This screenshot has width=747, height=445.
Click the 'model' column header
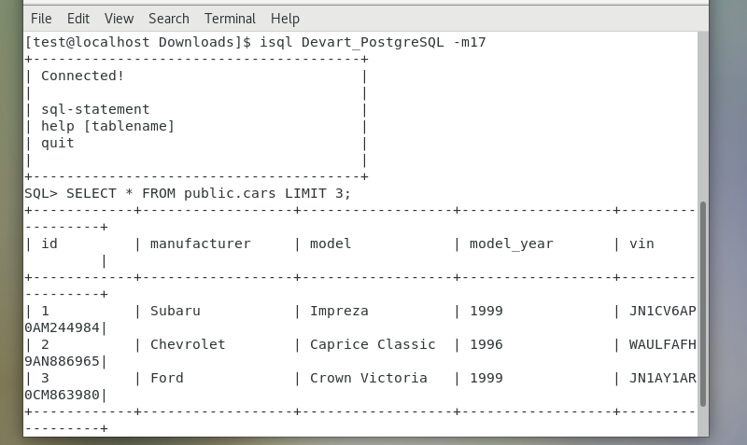click(331, 243)
